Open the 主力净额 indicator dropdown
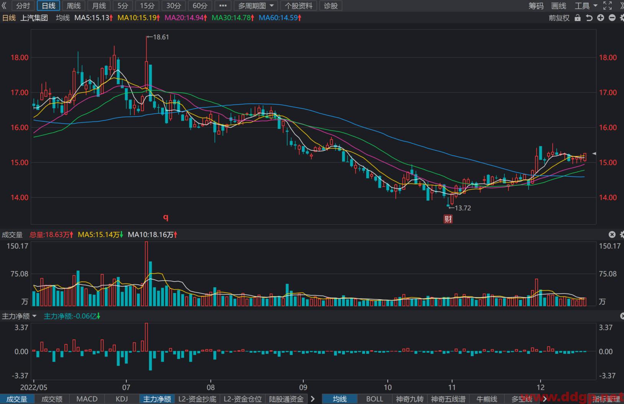 19,316
